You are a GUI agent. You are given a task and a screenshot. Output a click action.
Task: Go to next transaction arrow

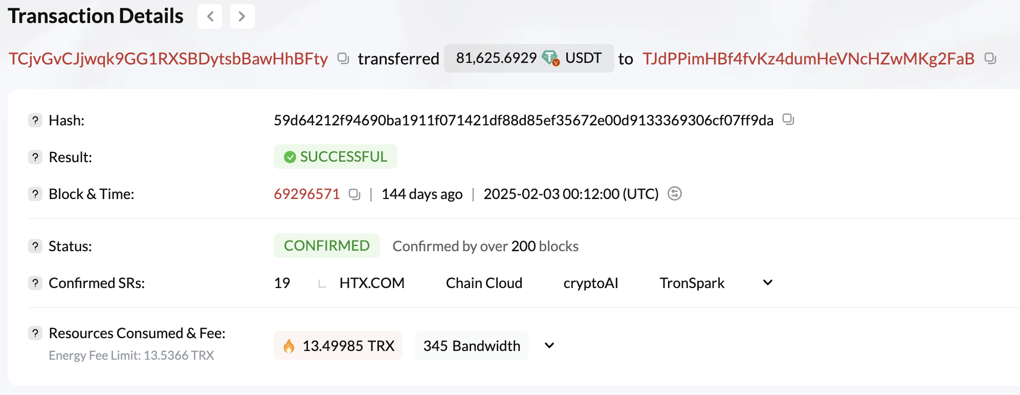click(x=242, y=16)
